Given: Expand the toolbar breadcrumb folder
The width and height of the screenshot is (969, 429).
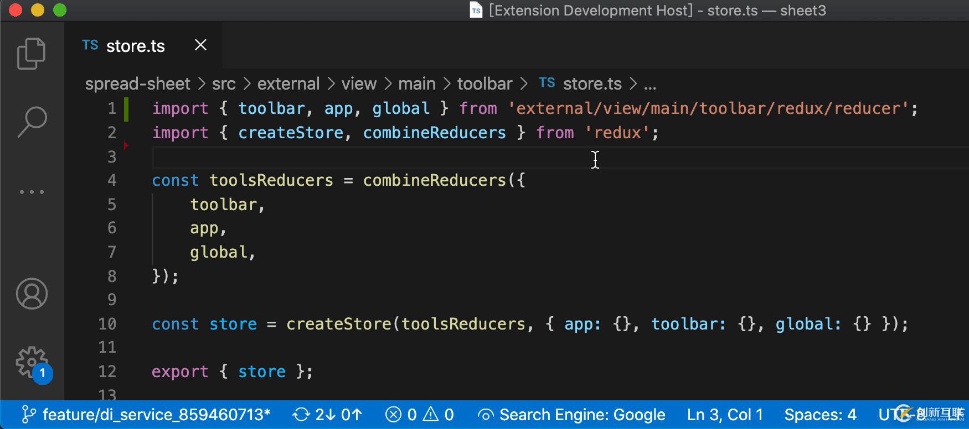Looking at the screenshot, I should 484,84.
